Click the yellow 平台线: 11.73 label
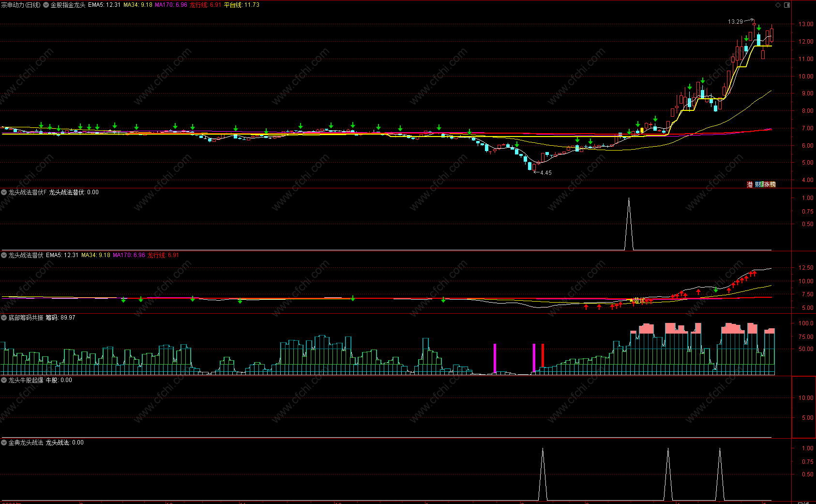 (x=242, y=5)
